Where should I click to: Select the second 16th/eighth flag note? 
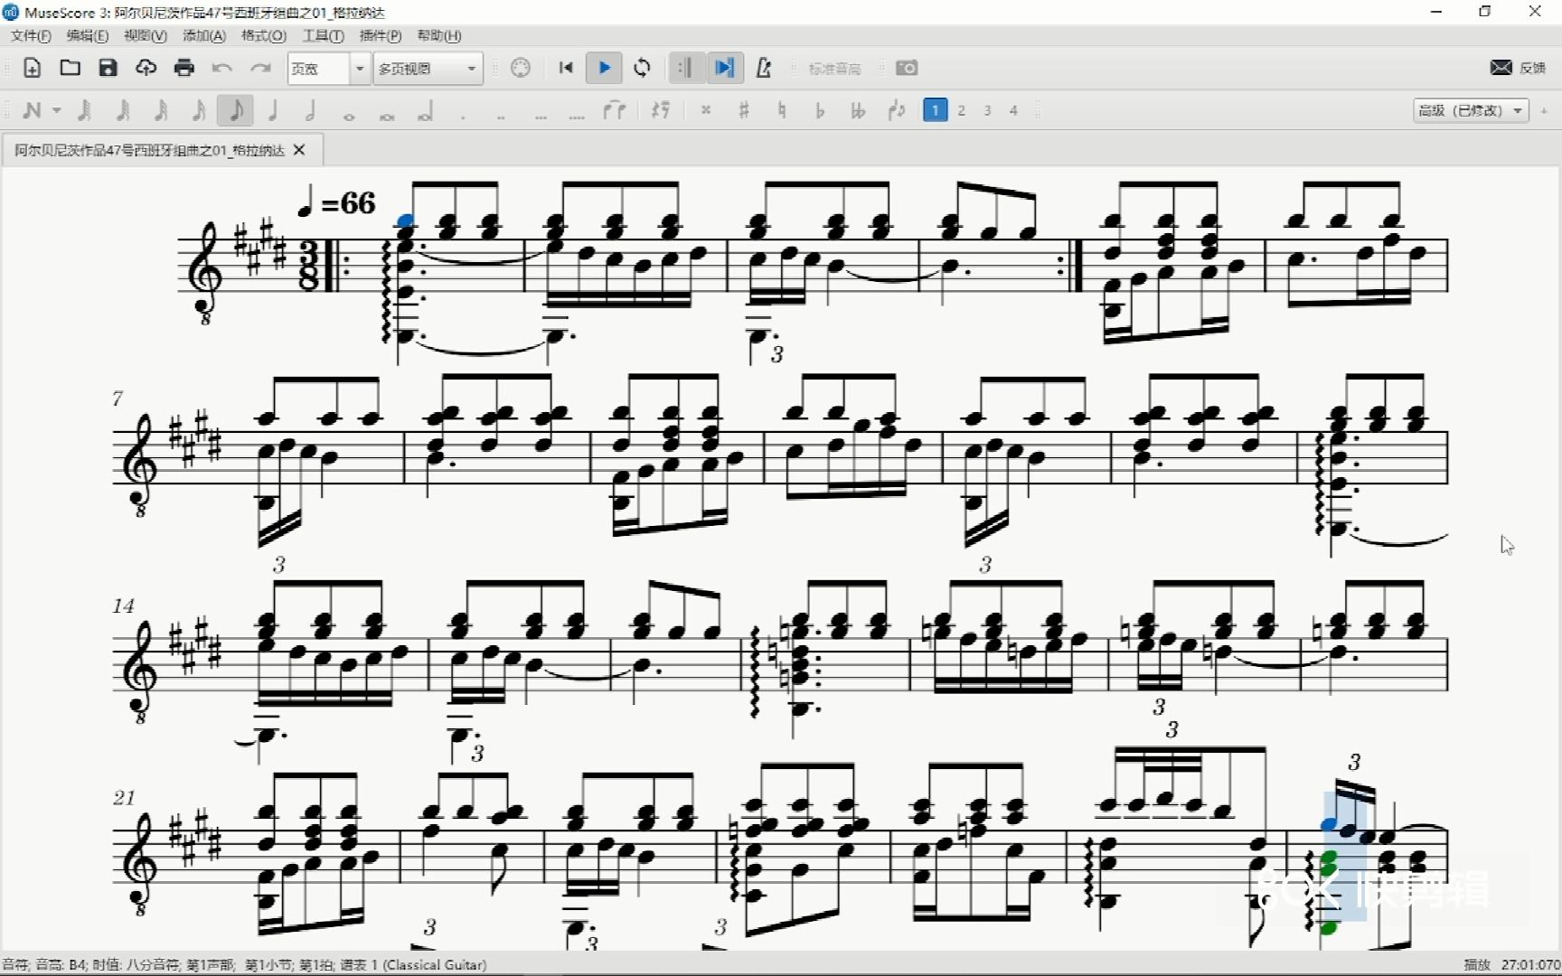click(198, 110)
